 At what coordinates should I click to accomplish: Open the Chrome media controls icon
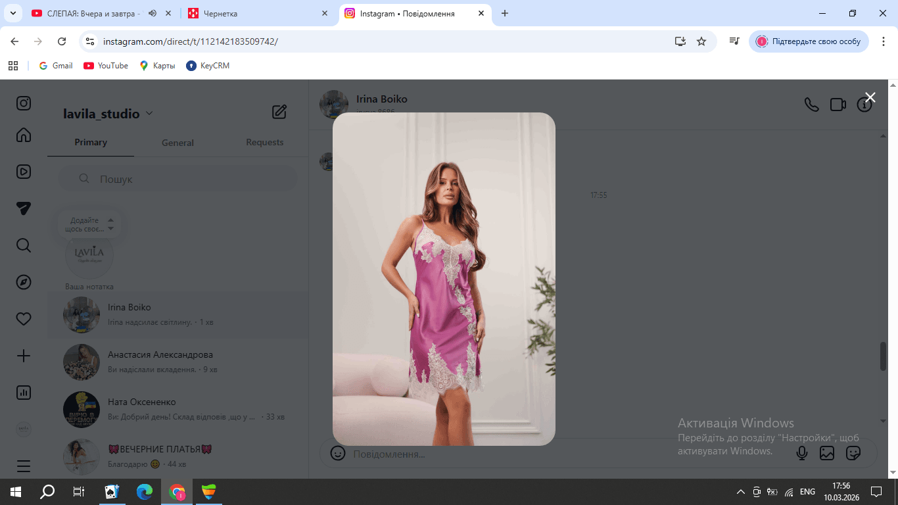click(x=734, y=41)
